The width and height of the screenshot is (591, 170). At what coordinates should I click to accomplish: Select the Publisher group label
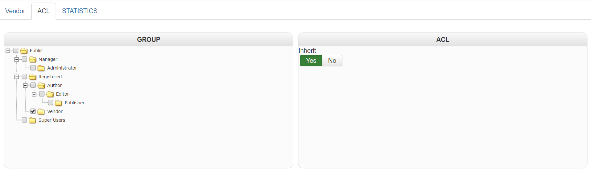[x=75, y=103]
